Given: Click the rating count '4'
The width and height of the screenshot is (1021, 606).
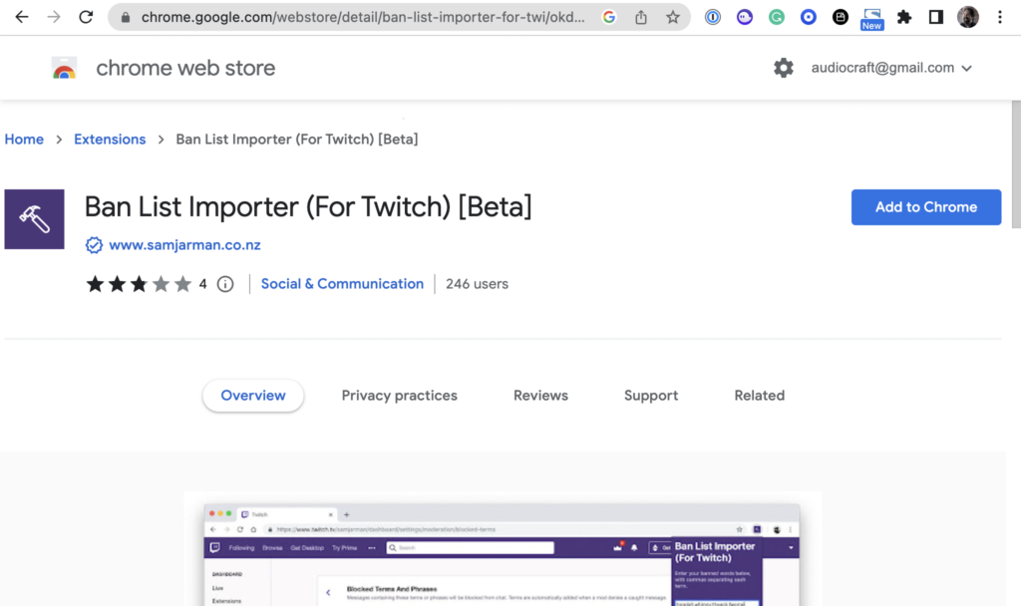Looking at the screenshot, I should coord(202,284).
